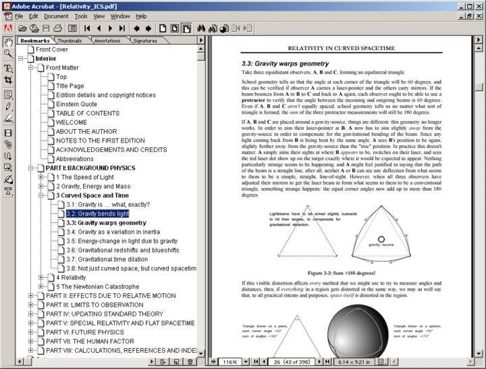Open the TABLE OF CONTENTS bookmark

click(x=88, y=114)
